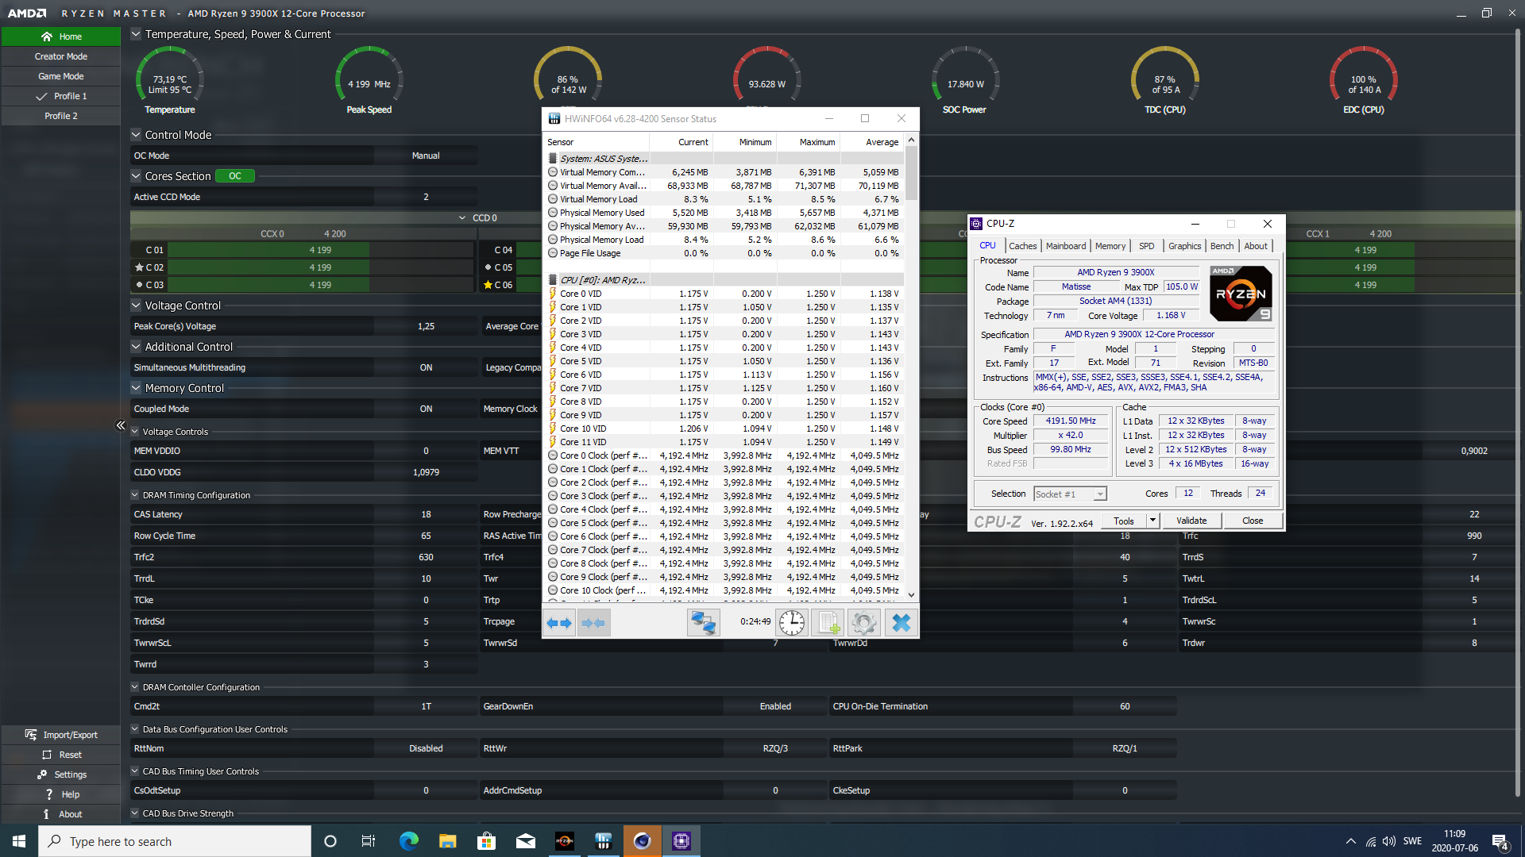Viewport: 1525px width, 857px height.
Task: Switch to the Graphics tab in CPU-Z
Action: point(1184,246)
